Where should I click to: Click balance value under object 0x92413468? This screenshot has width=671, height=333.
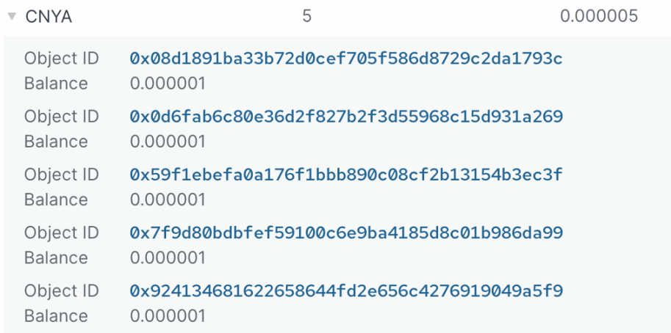point(168,316)
